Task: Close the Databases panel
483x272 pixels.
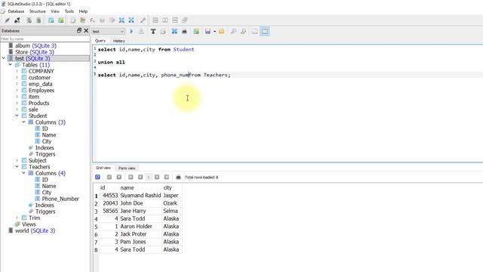Action: click(86, 30)
